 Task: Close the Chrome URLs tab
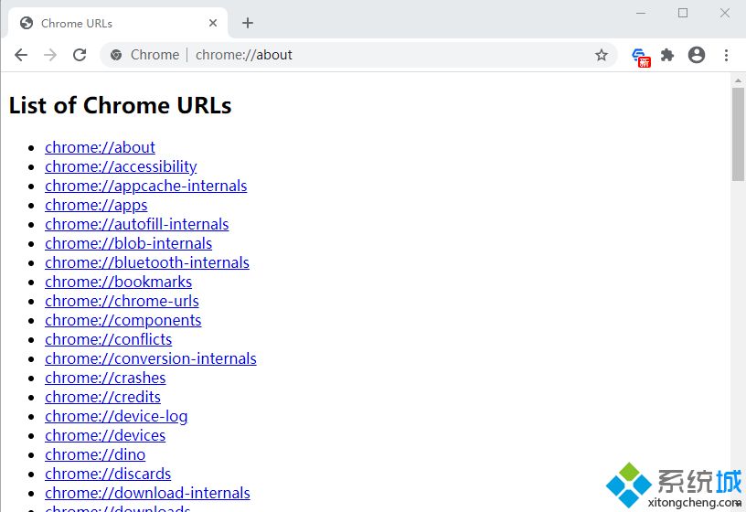[213, 23]
